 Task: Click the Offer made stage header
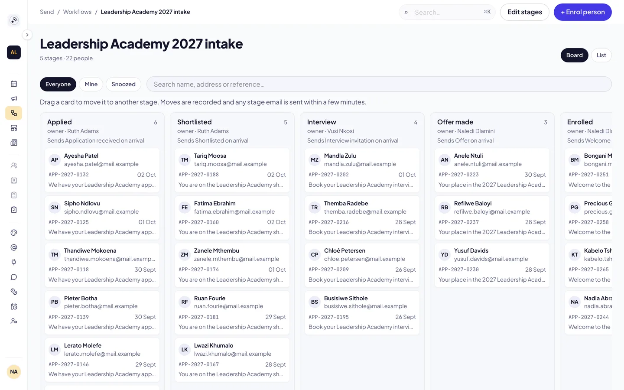[492, 131]
